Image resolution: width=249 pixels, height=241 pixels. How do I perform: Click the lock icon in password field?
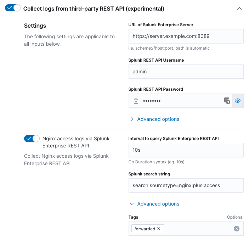(136, 101)
